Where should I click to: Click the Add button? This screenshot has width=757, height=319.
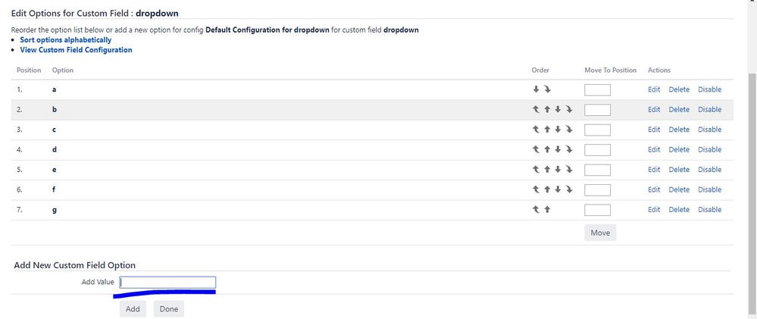[x=133, y=309]
